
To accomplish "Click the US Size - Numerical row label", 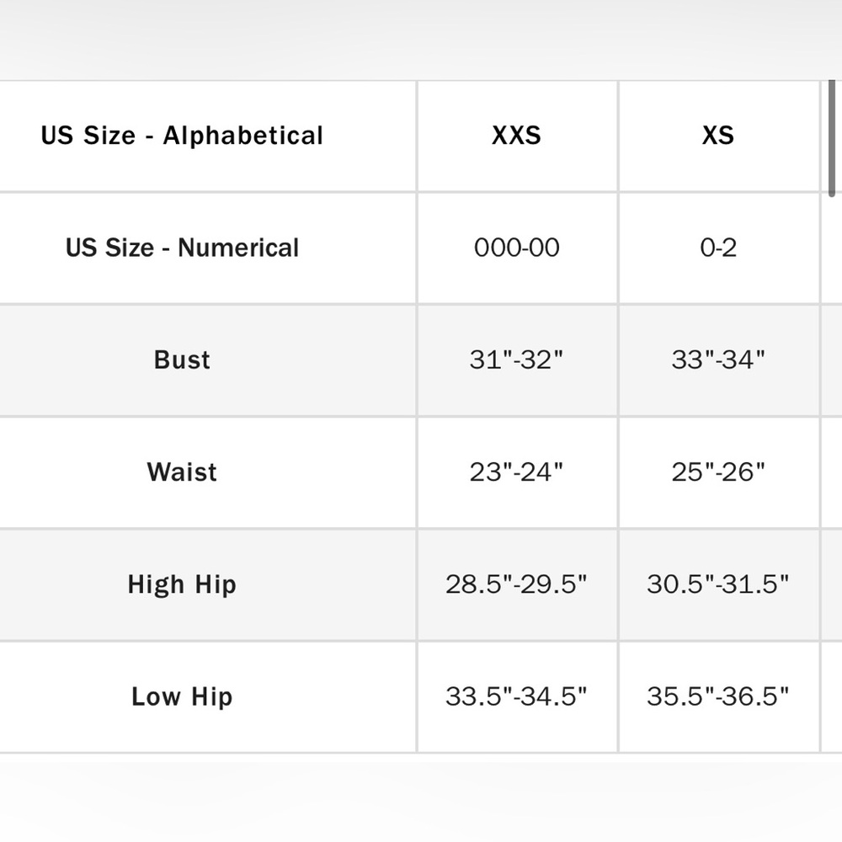I will point(182,248).
